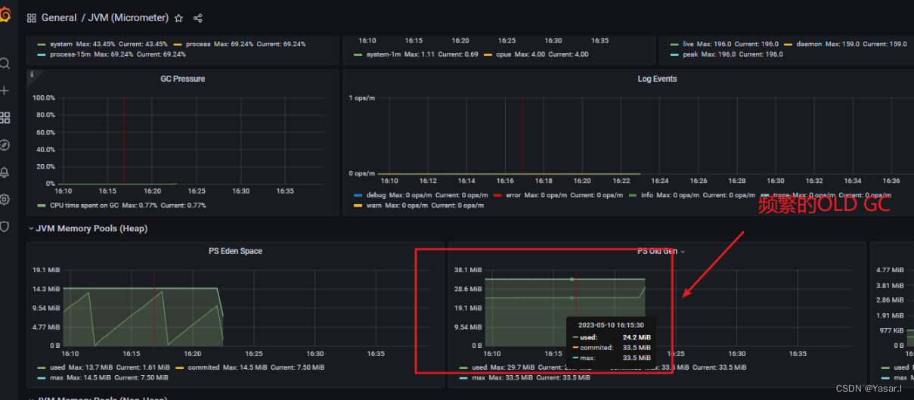Open the General folder breadcrumb
The image size is (914, 400).
pos(59,18)
